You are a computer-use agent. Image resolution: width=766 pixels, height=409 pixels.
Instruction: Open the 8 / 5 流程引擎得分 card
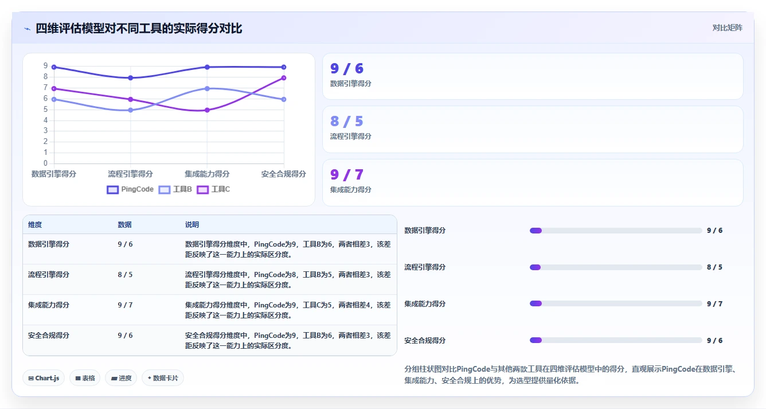pos(533,129)
